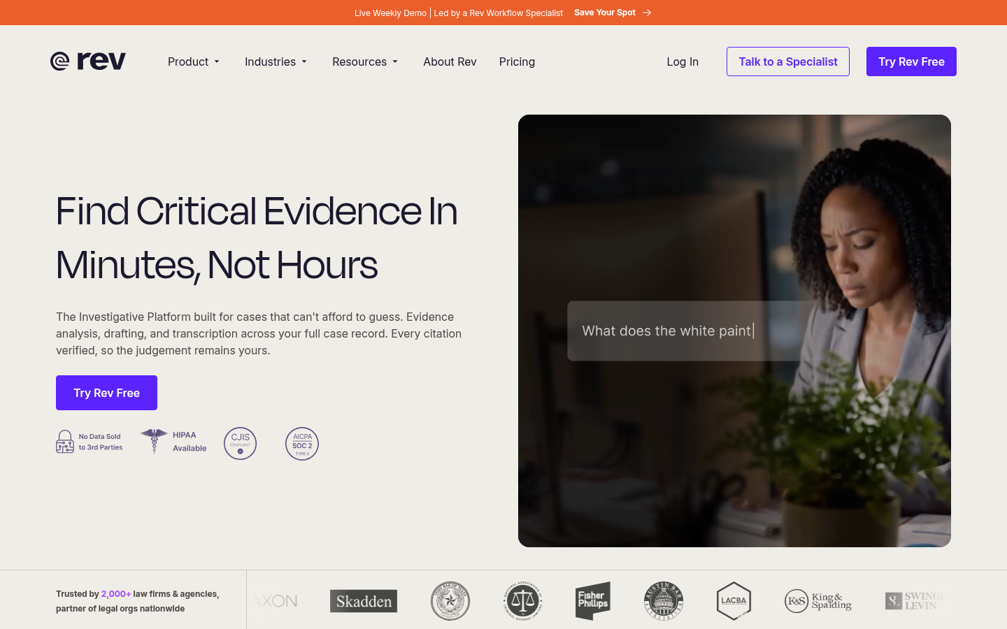Click the Talk to a Specialist button
Screen dimensions: 1007x629
pos(788,62)
